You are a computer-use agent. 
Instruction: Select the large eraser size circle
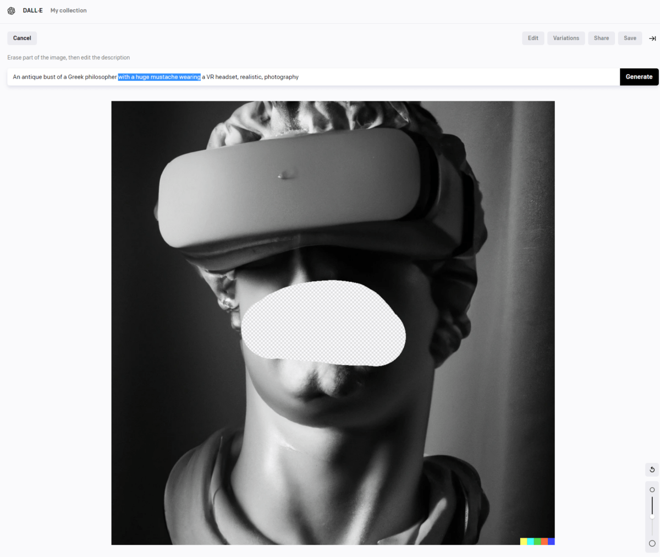pyautogui.click(x=652, y=543)
